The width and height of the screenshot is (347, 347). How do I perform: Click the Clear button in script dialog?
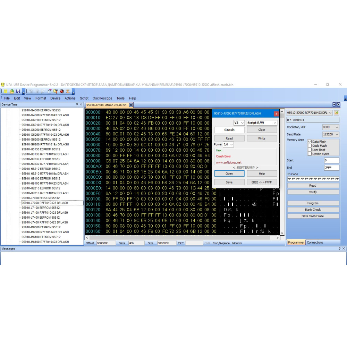pyautogui.click(x=262, y=130)
